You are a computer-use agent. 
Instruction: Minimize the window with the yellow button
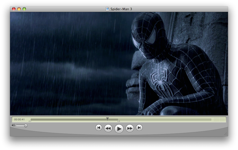click(x=19, y=9)
